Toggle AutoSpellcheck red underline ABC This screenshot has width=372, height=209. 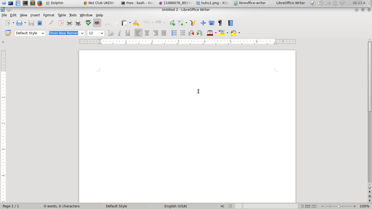pos(97,23)
